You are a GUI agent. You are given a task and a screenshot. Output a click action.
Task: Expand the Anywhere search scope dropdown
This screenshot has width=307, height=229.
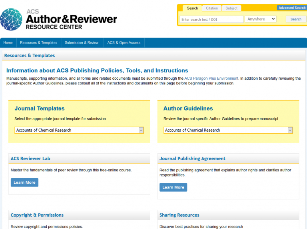[x=260, y=19]
